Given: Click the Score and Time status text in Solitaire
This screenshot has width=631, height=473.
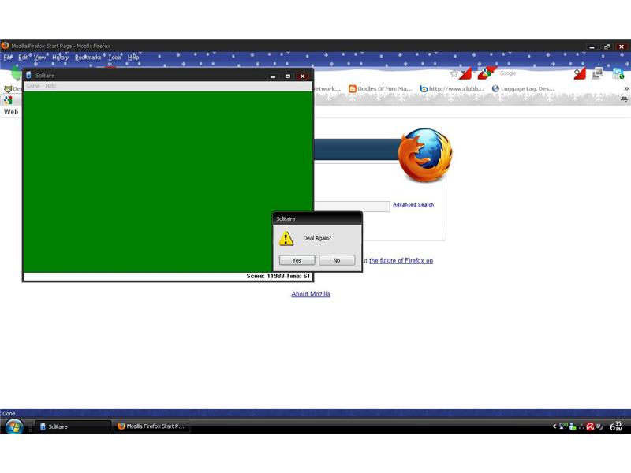Looking at the screenshot, I should click(x=278, y=276).
